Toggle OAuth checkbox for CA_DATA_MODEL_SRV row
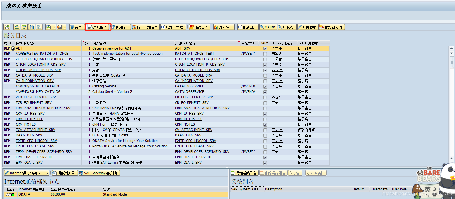The width and height of the screenshot is (455, 199). tap(265, 76)
